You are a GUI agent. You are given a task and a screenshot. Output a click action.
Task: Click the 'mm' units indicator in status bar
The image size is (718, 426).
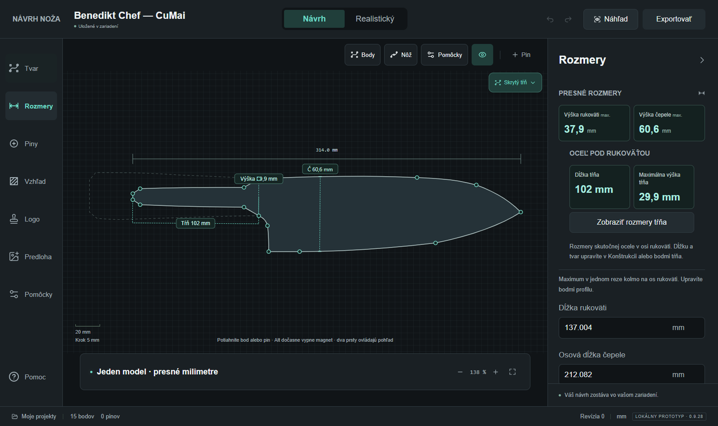[x=622, y=416]
